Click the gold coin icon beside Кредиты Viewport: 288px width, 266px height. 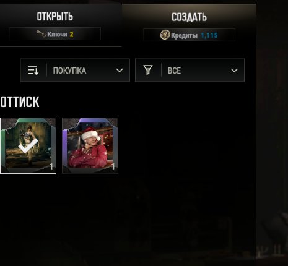(x=165, y=35)
